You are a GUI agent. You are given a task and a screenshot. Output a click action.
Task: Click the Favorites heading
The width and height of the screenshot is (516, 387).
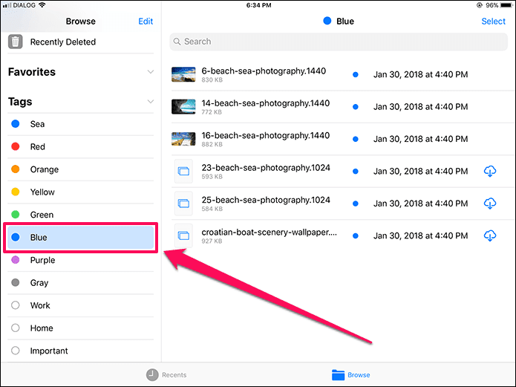click(32, 72)
